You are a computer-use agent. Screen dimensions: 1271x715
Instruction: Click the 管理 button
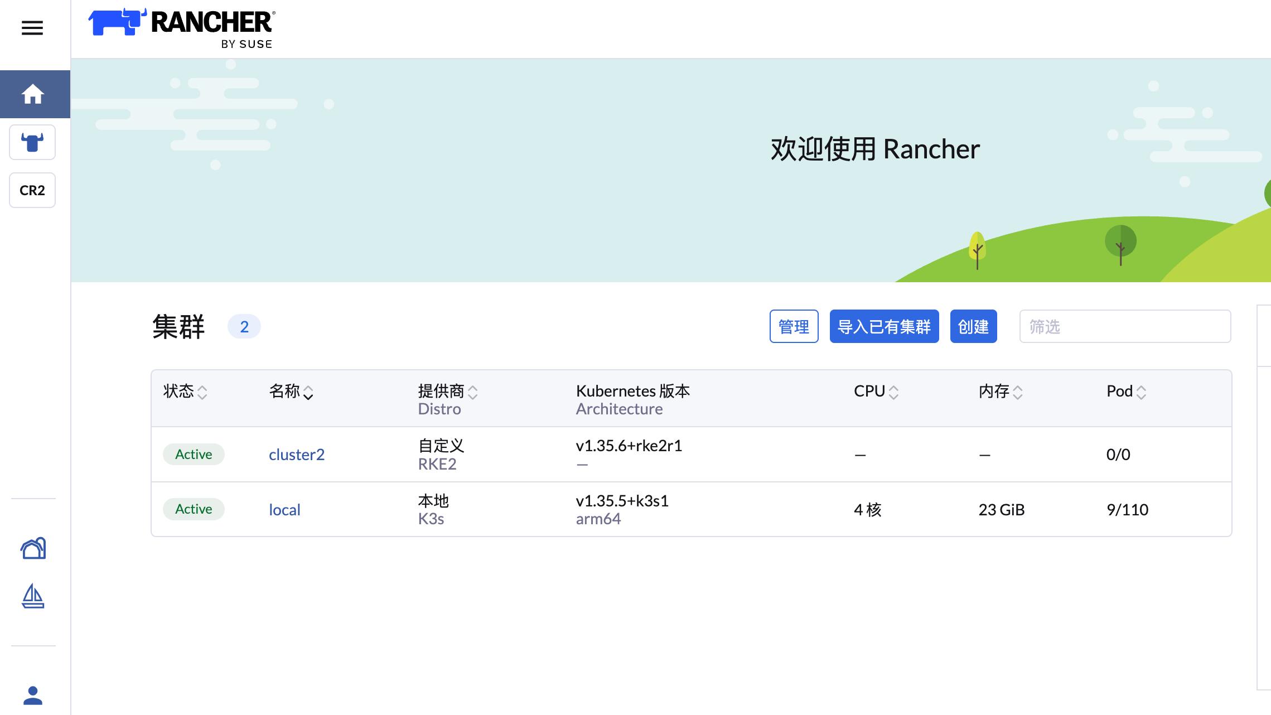point(794,326)
